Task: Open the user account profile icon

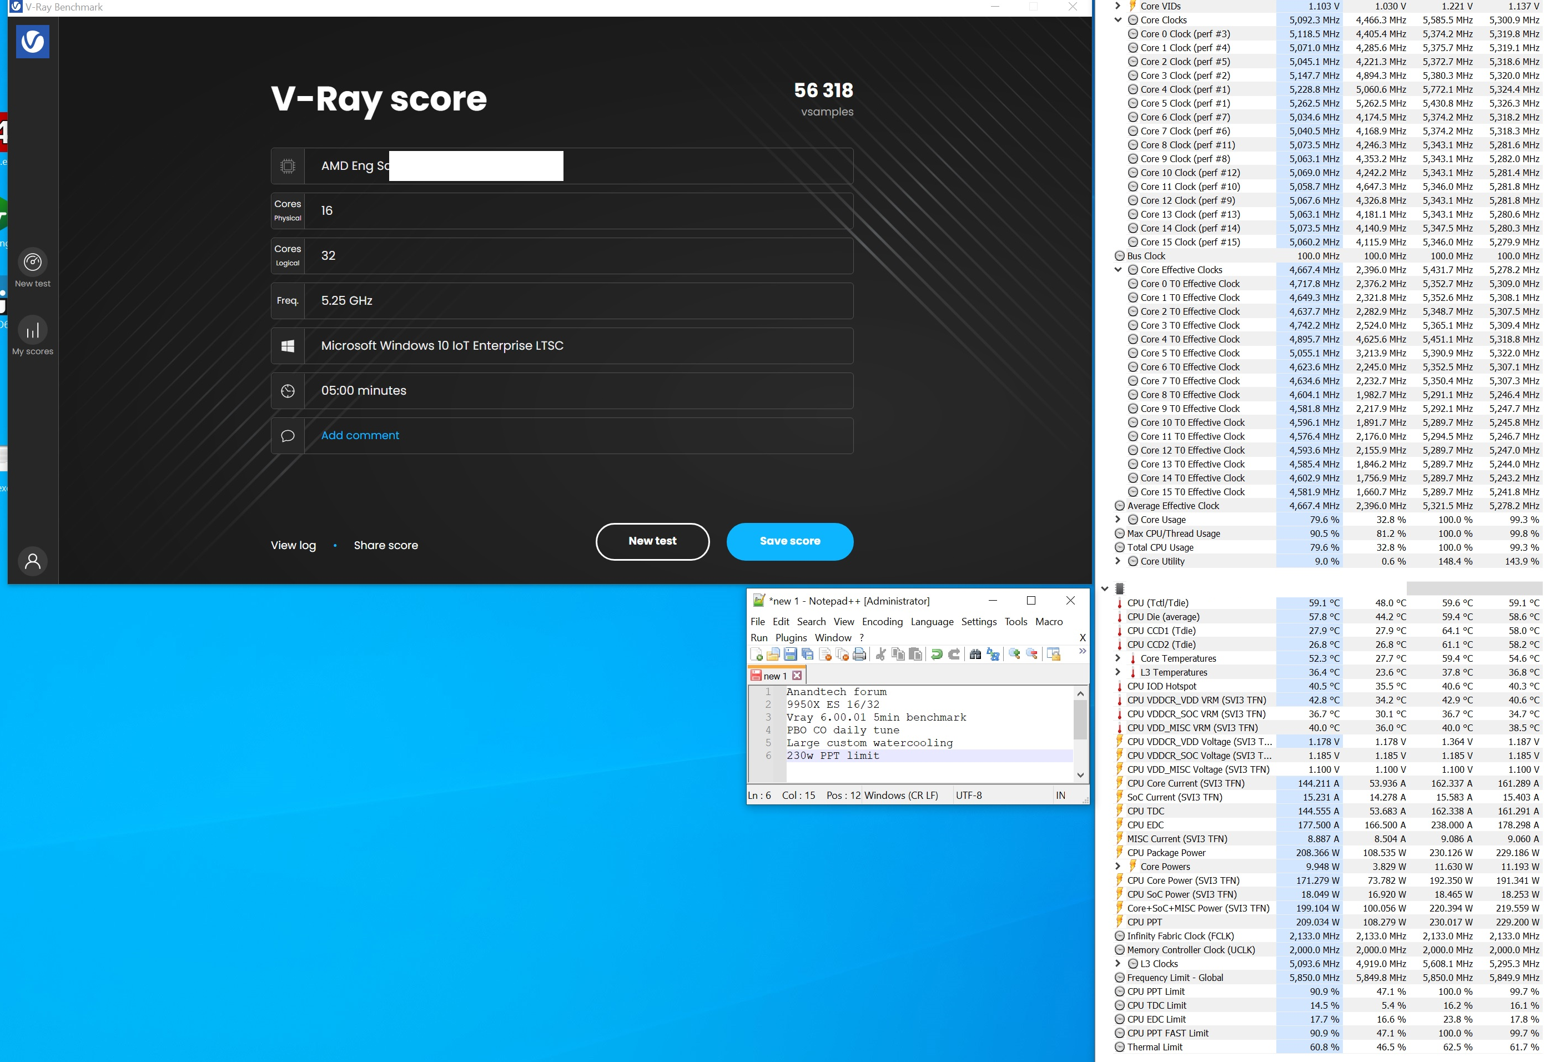Action: pos(33,562)
